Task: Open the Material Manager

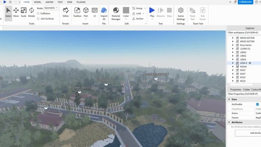Action: tap(116, 13)
